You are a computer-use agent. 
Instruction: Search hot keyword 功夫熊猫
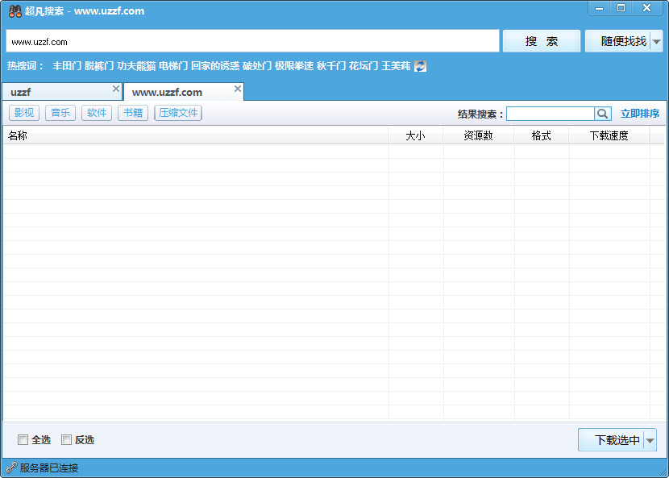136,66
